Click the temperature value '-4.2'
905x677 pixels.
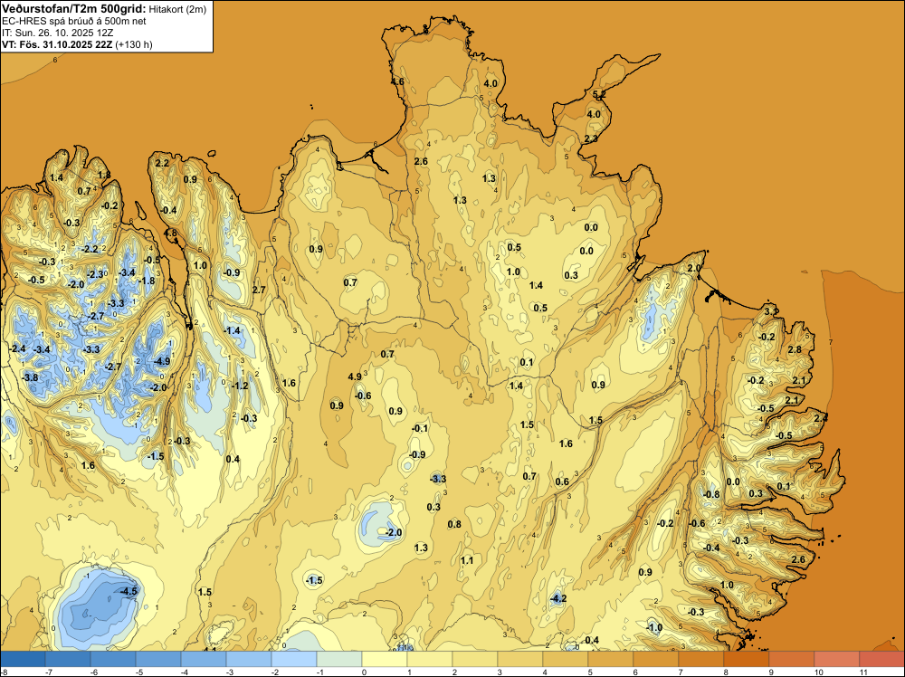[558, 598]
